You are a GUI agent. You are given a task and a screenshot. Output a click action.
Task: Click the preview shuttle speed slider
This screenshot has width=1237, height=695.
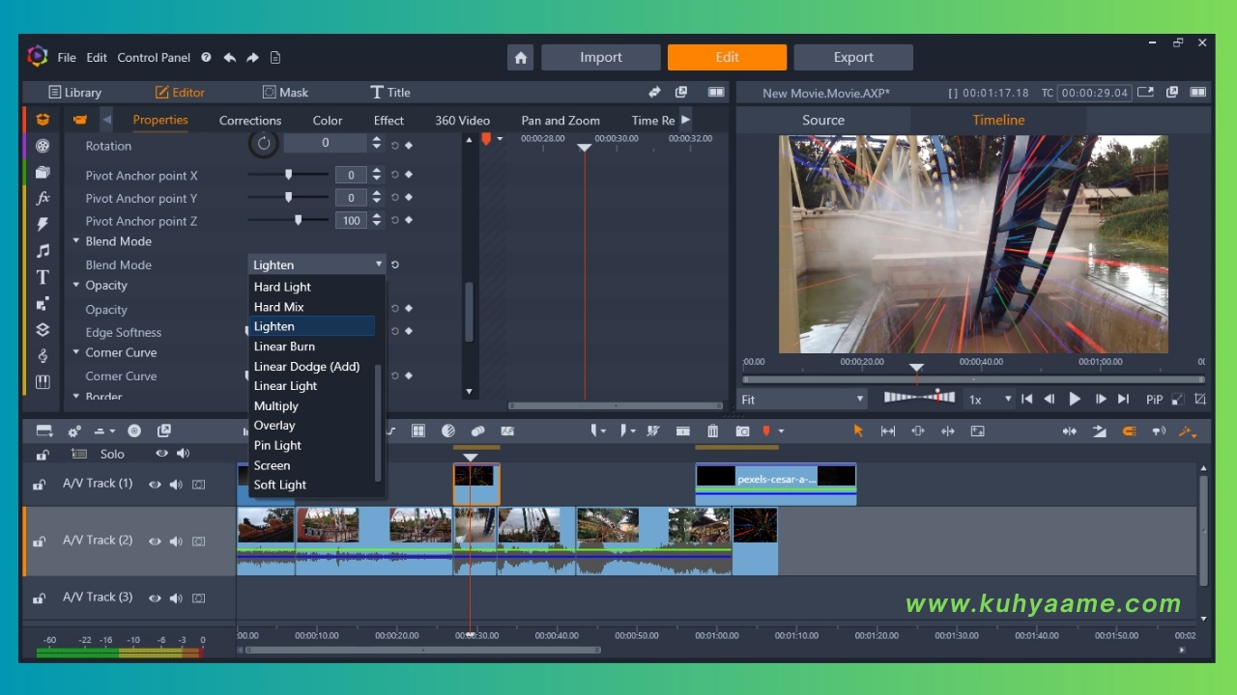tap(920, 398)
